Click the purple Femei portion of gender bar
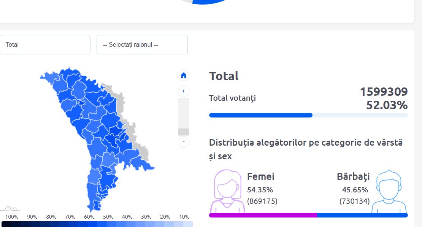The height and width of the screenshot is (227, 422). pos(263,215)
